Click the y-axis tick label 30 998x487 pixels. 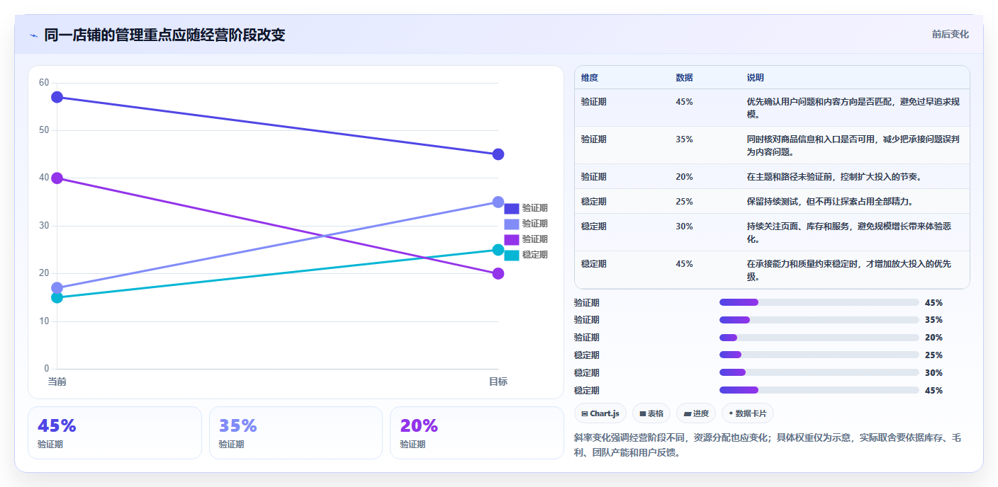[x=44, y=226]
